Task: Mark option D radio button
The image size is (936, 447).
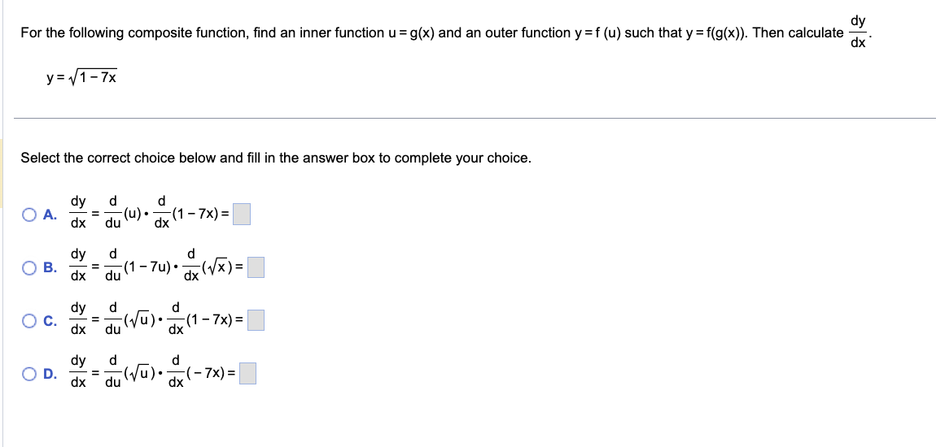Action: tap(29, 374)
